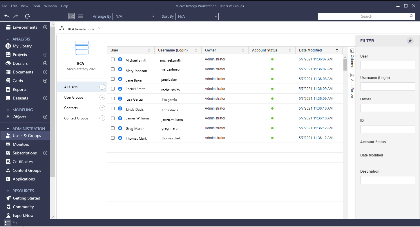
Task: Open the Sort By dropdown
Action: coord(197,16)
